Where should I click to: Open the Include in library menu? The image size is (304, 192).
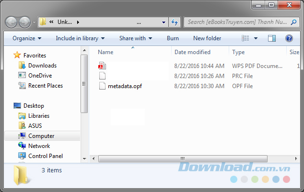click(80, 38)
